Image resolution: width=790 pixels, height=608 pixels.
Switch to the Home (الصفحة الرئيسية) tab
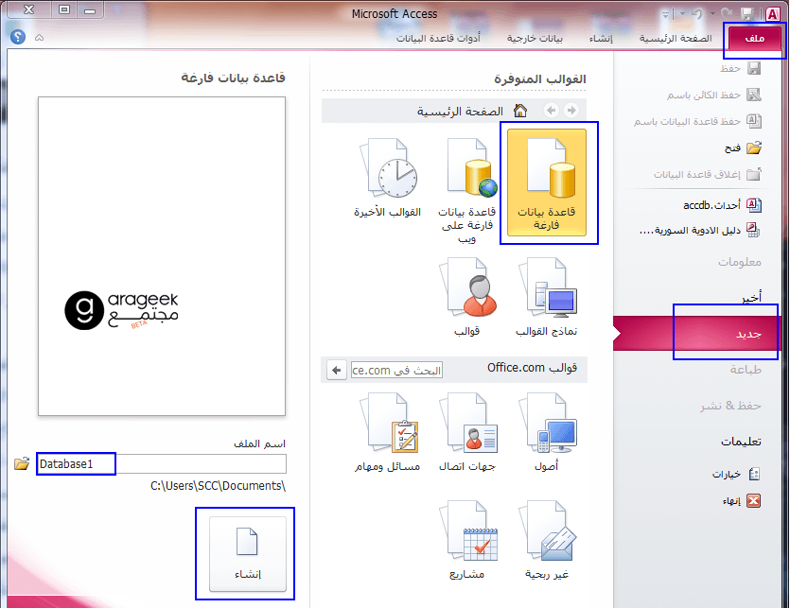click(x=676, y=38)
